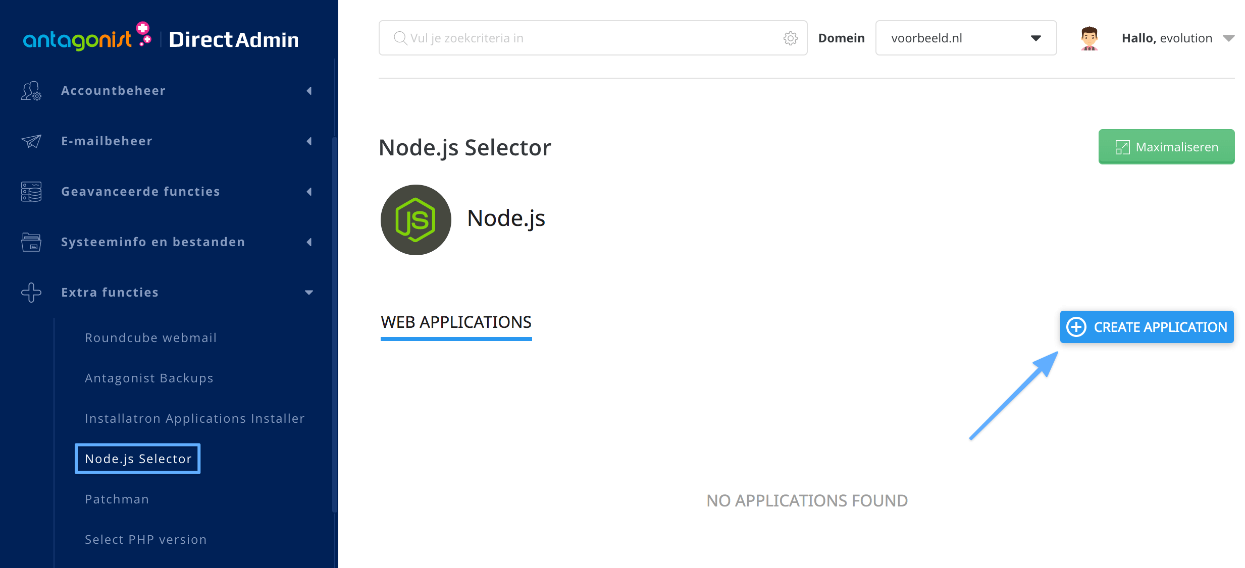Open search settings gear icon
The image size is (1245, 568).
coord(791,38)
